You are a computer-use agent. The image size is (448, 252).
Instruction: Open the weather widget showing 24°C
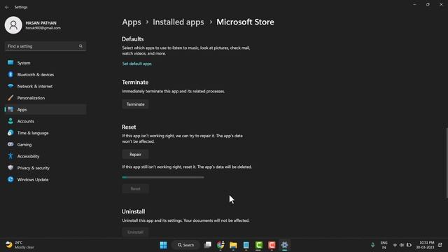coord(20,245)
